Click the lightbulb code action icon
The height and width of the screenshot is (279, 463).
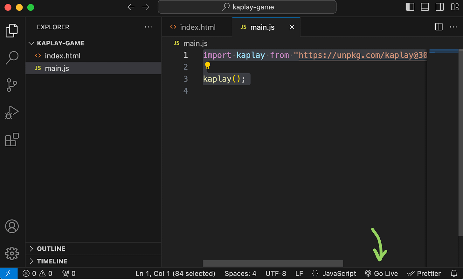click(x=208, y=65)
